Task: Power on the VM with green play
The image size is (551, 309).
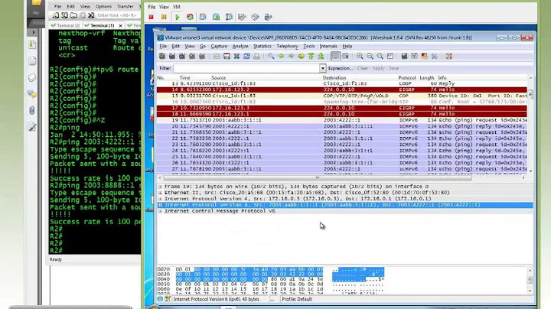Action: (x=178, y=17)
